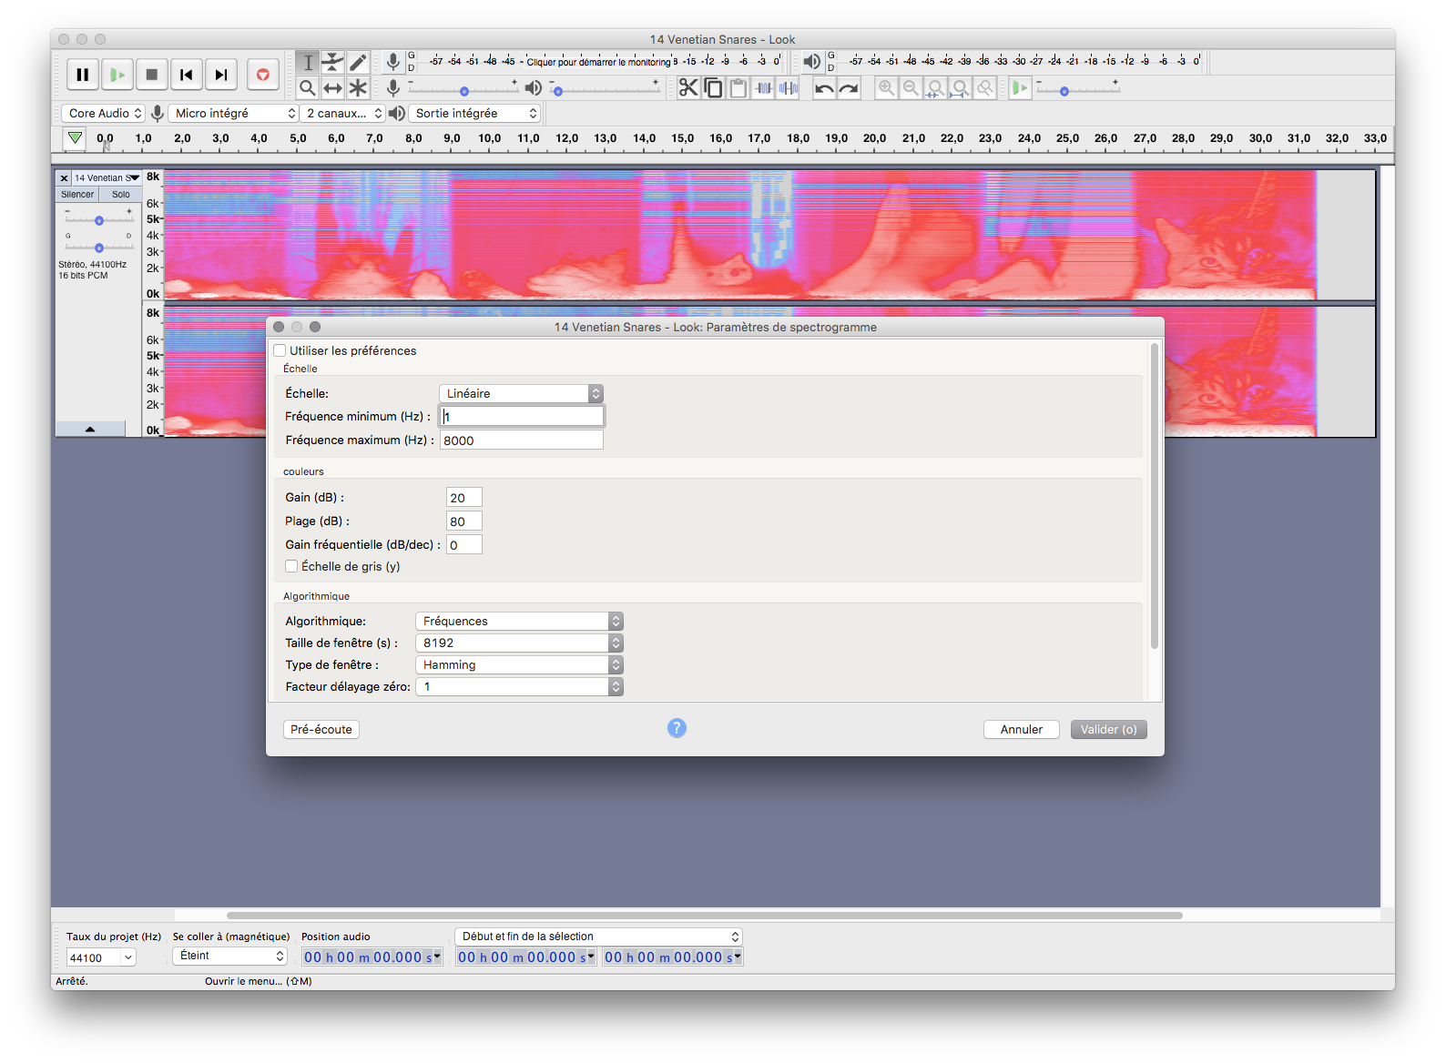Open the '2 canaux' channels dropdown
Screen dimensions: 1446x1063
[342, 113]
